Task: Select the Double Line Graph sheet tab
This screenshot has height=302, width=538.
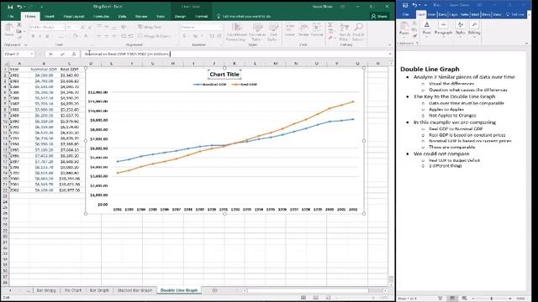Action: (179, 290)
